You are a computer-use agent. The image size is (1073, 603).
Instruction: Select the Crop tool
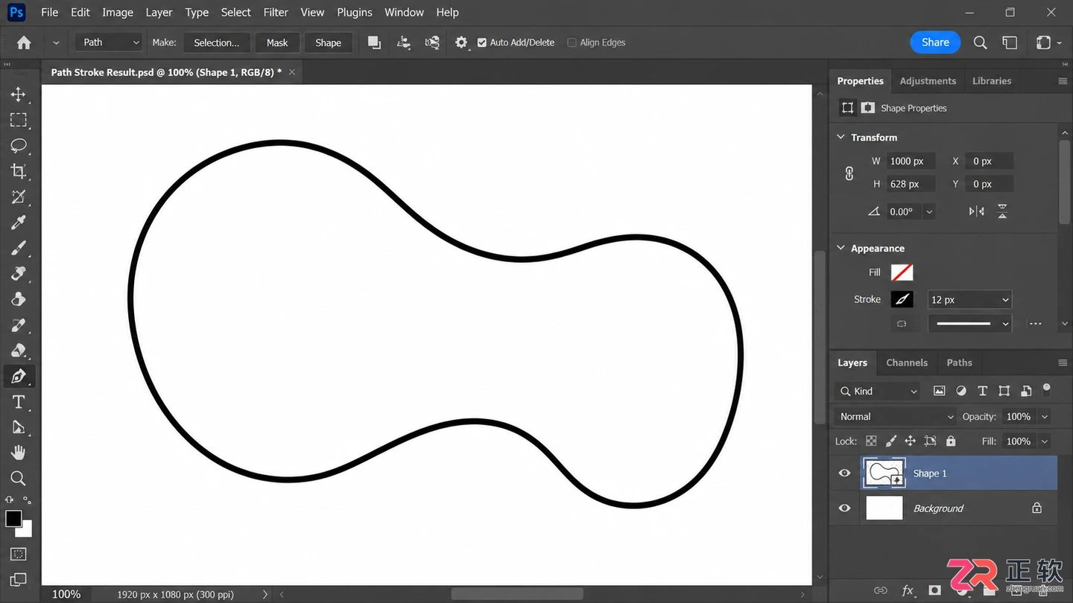click(18, 171)
